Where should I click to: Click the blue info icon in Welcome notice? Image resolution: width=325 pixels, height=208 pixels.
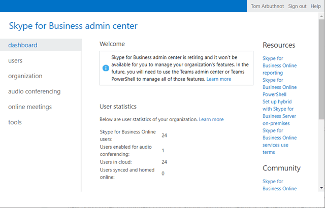coord(106,68)
